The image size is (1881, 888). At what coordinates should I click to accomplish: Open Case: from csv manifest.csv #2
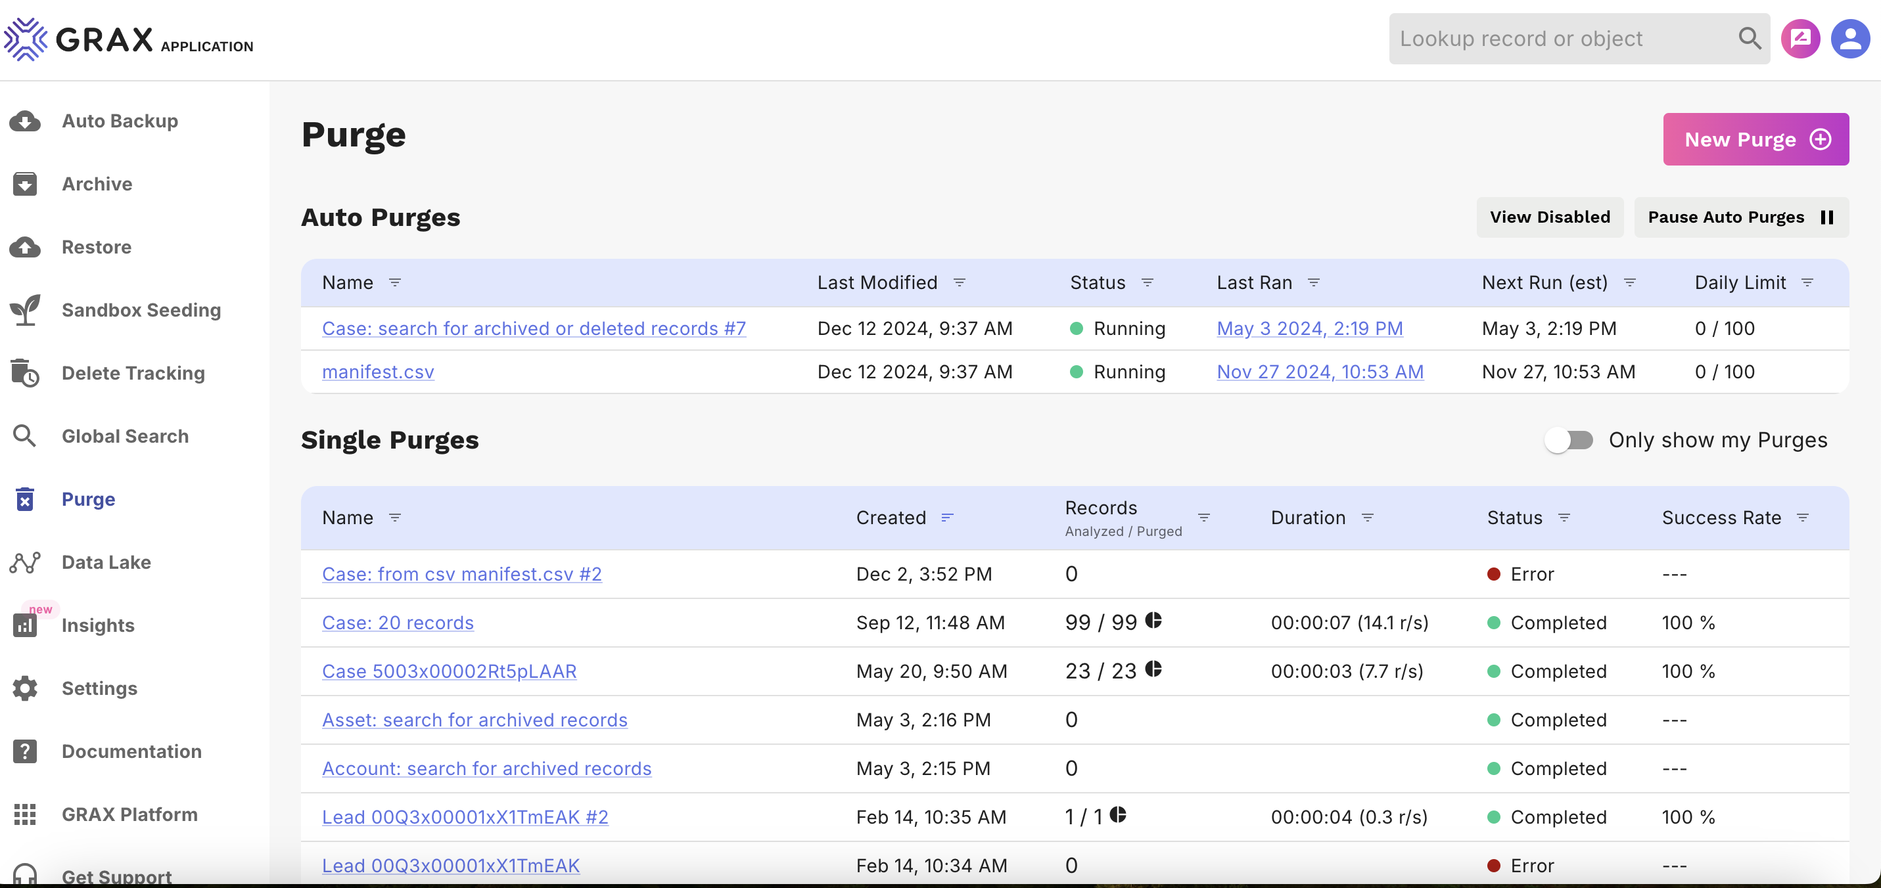(462, 574)
